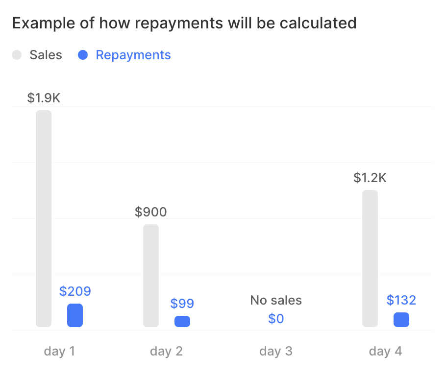Click the day 1 blue repayment bar
446x379 pixels.
[x=75, y=315]
